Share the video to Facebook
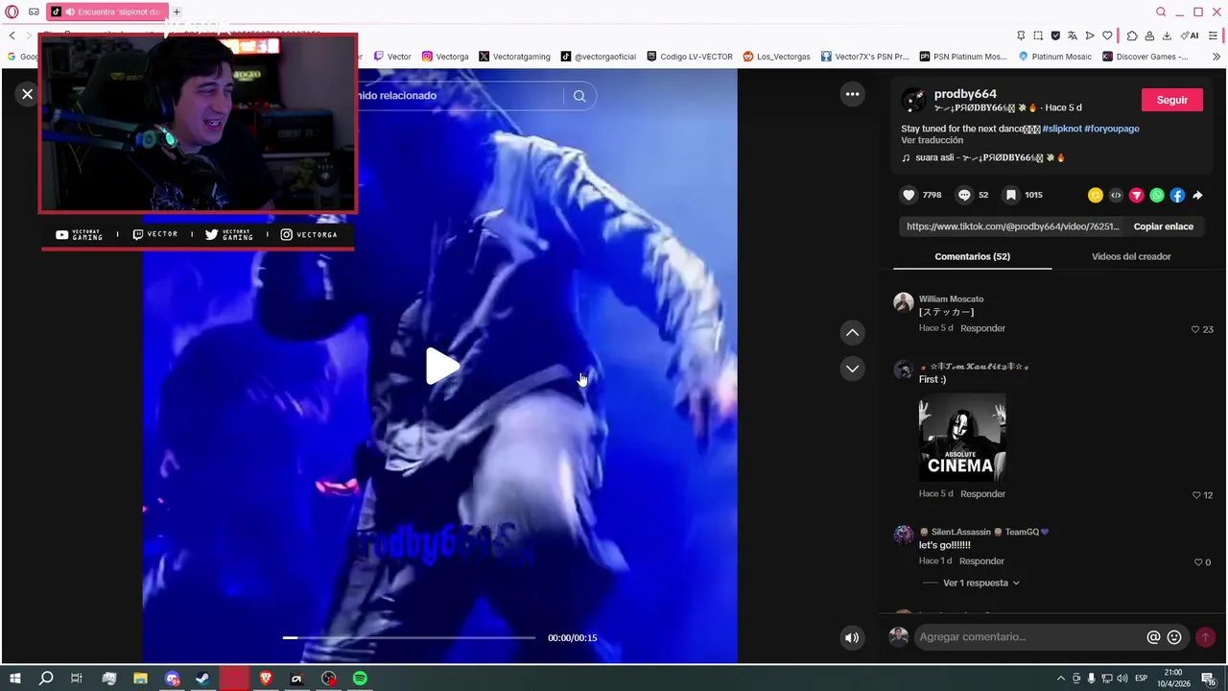 (x=1177, y=195)
